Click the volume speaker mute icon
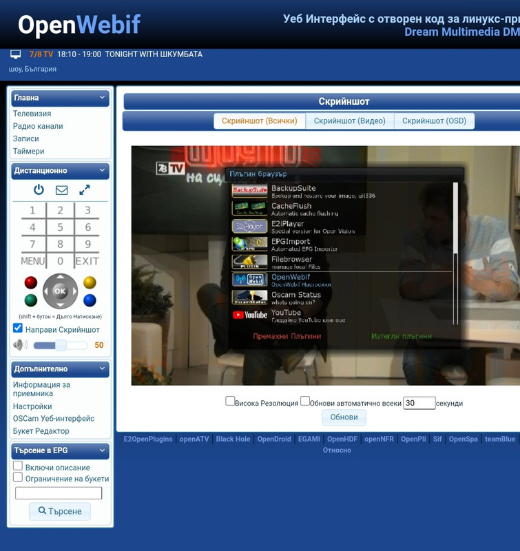520x551 pixels. [20, 345]
